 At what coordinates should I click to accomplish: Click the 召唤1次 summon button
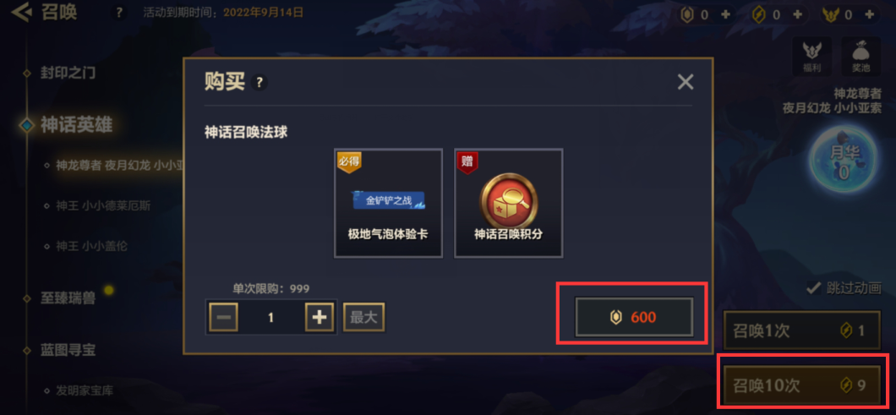pos(802,330)
